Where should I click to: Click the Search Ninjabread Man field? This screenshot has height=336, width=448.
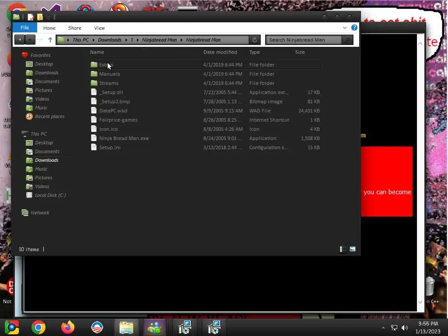304,40
